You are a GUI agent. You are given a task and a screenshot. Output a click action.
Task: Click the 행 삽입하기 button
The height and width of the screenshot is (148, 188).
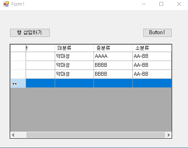[x=30, y=33]
